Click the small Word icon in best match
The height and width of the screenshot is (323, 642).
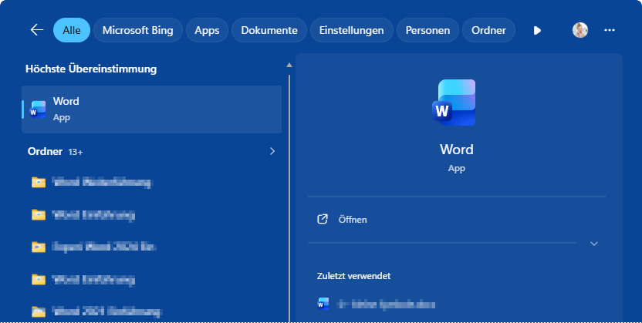tap(38, 109)
